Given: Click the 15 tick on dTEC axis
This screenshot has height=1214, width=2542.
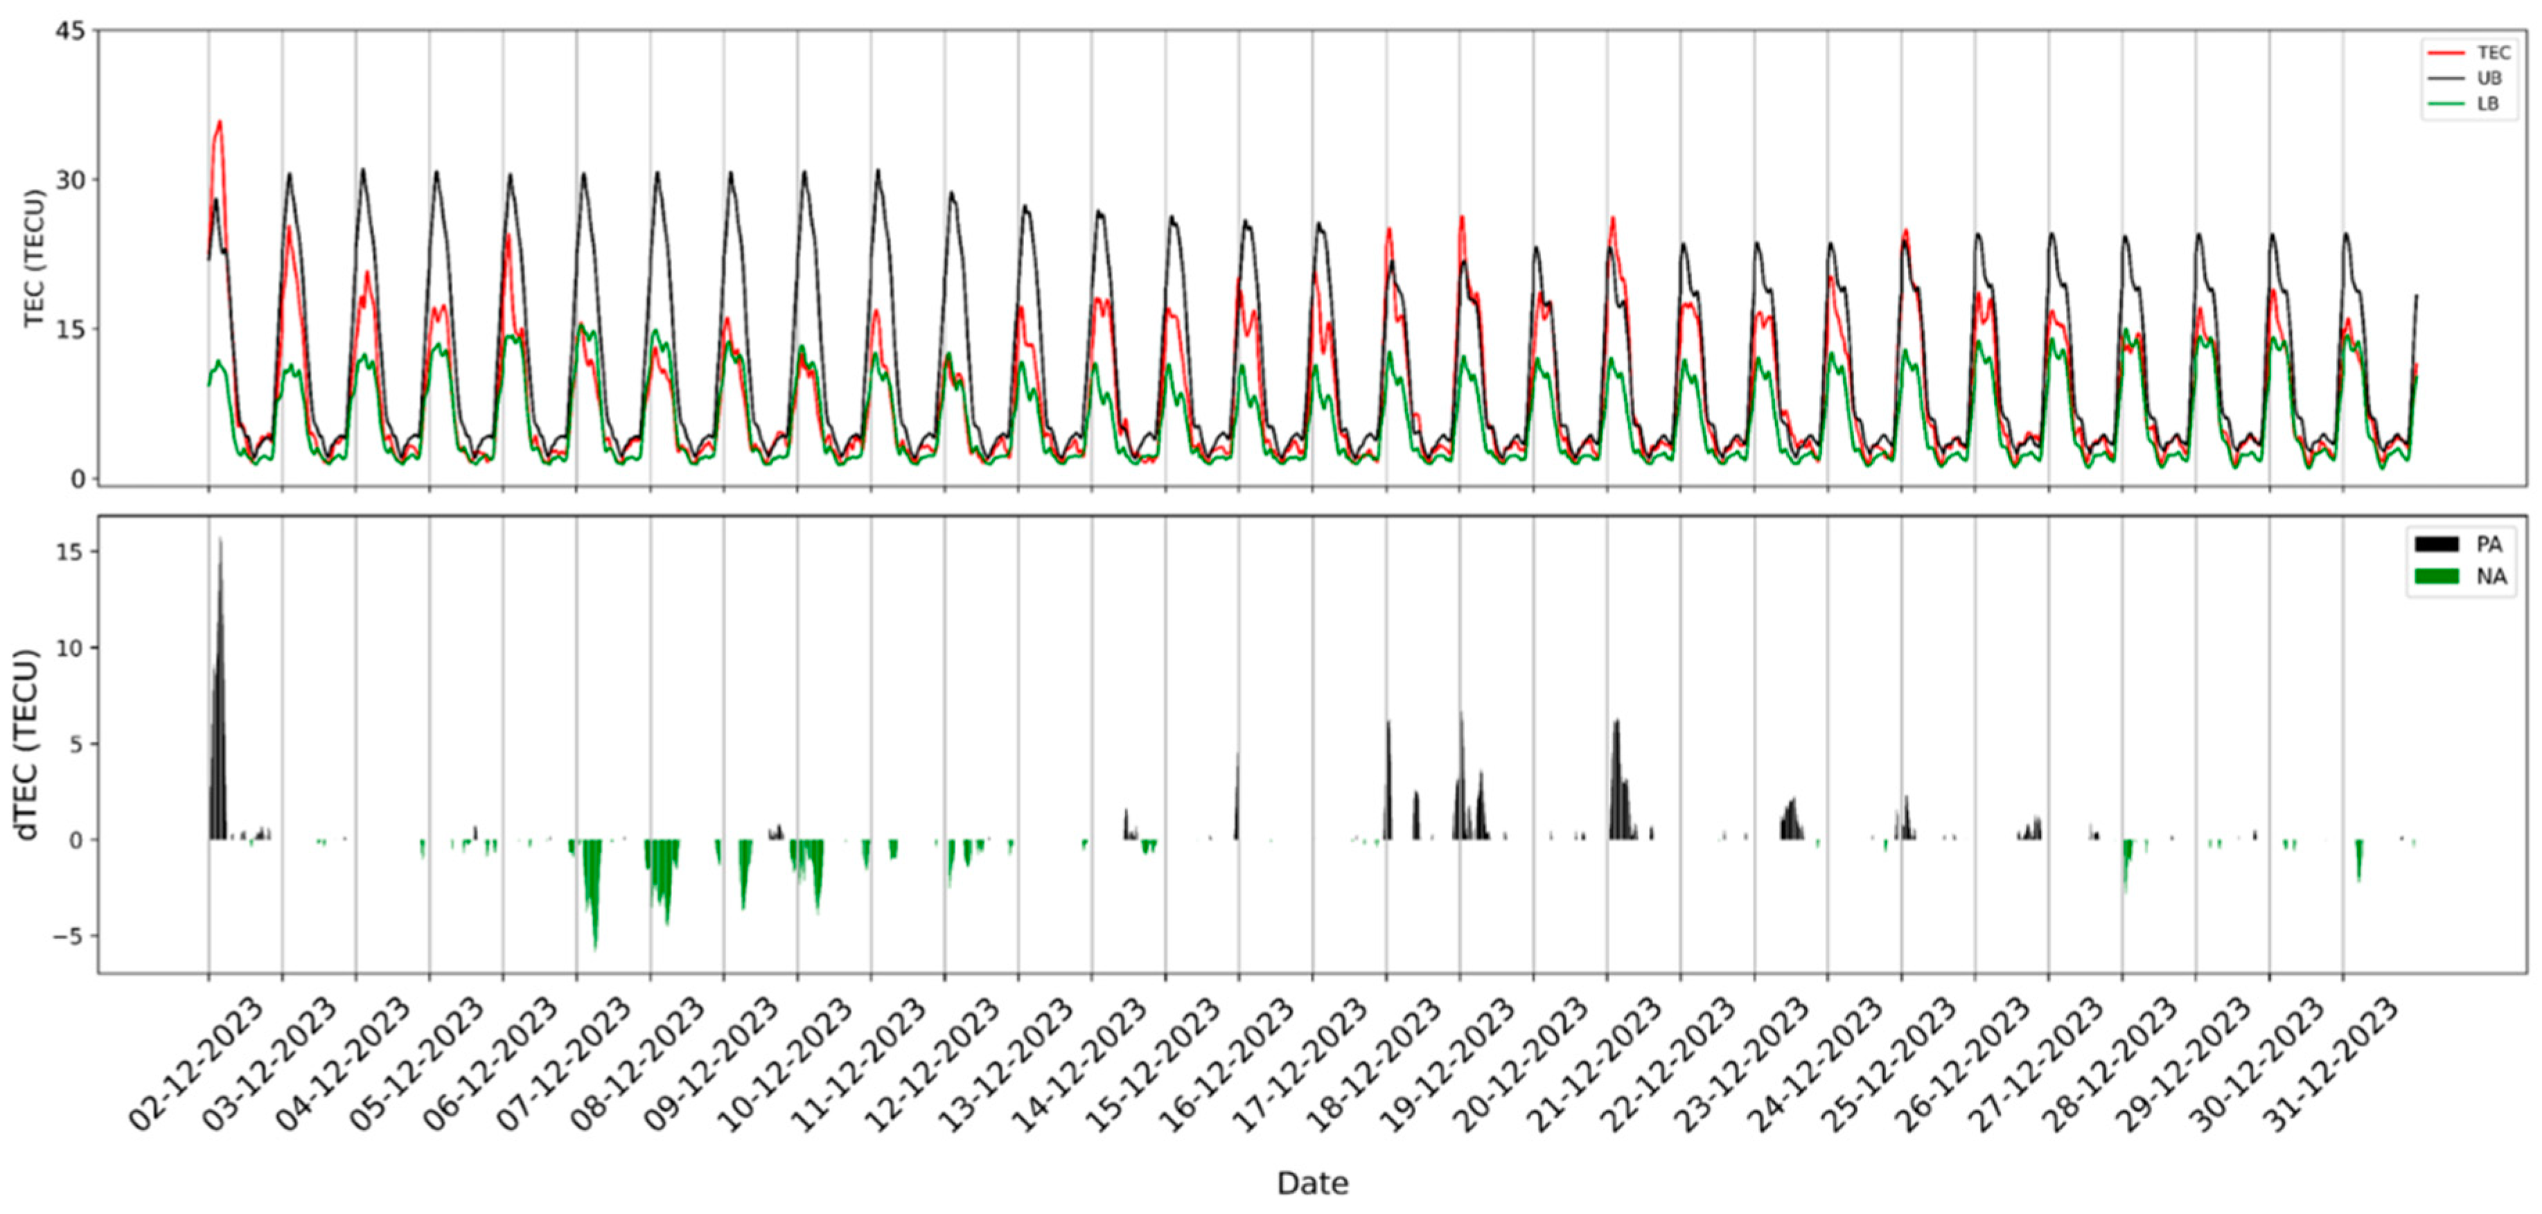Looking at the screenshot, I should tap(71, 551).
